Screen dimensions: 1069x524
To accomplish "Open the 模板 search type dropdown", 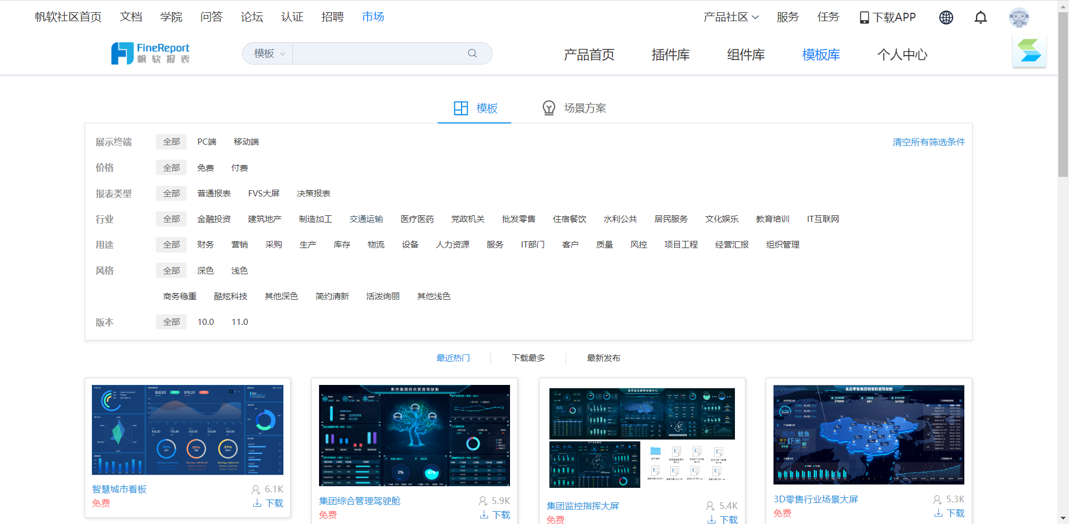I will click(269, 53).
